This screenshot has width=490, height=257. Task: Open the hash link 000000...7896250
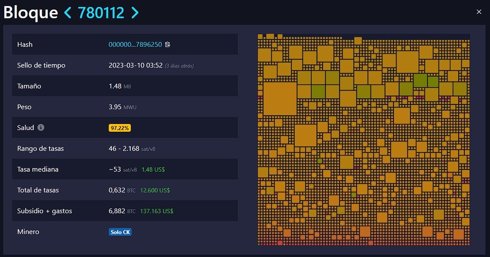coord(135,45)
